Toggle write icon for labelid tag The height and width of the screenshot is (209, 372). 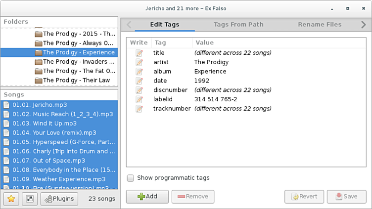tap(139, 99)
